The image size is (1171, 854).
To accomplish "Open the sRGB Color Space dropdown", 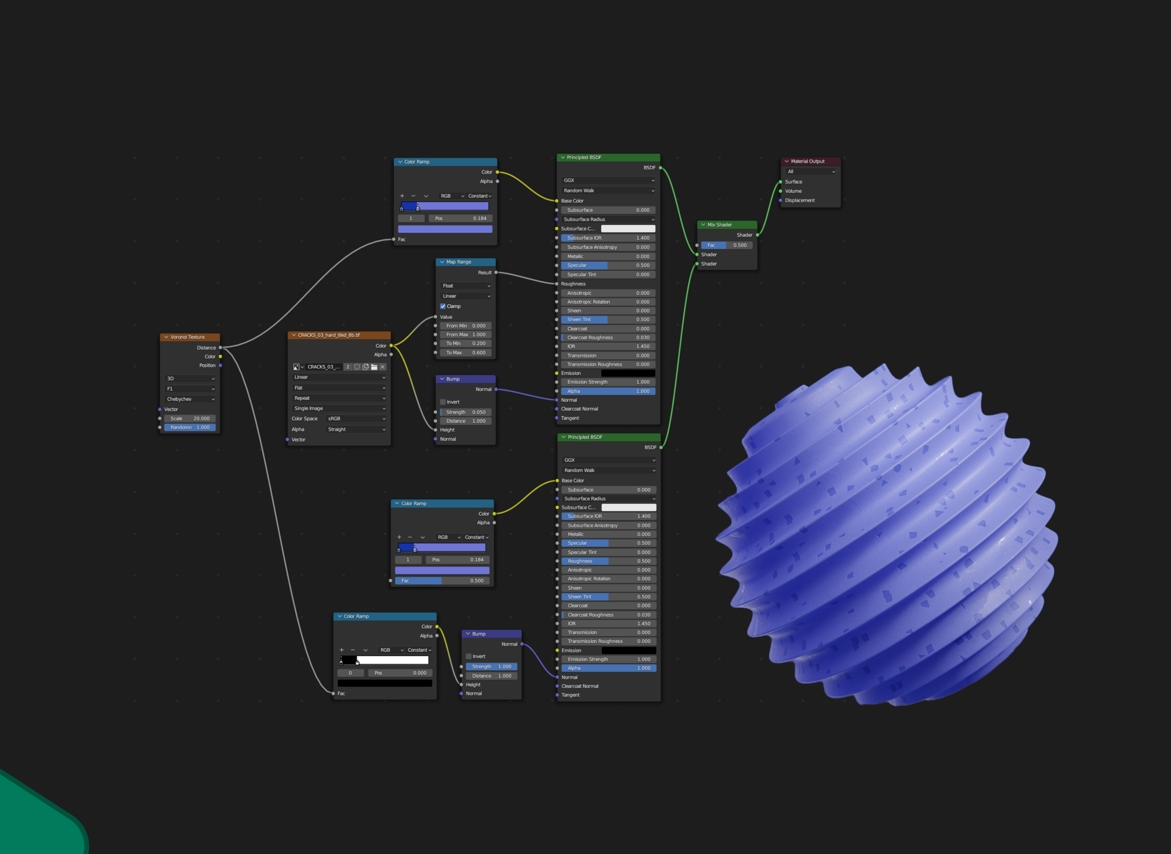I will coord(356,419).
